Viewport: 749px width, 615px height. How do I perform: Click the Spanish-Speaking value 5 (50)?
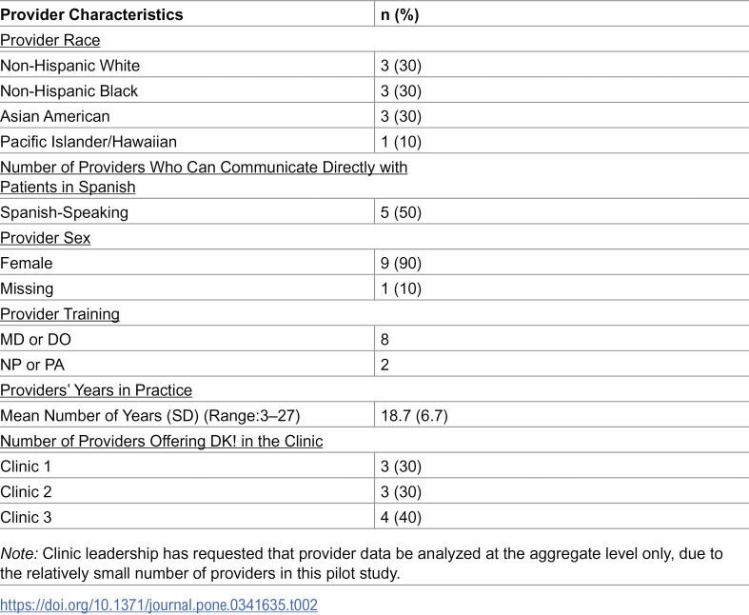(401, 212)
